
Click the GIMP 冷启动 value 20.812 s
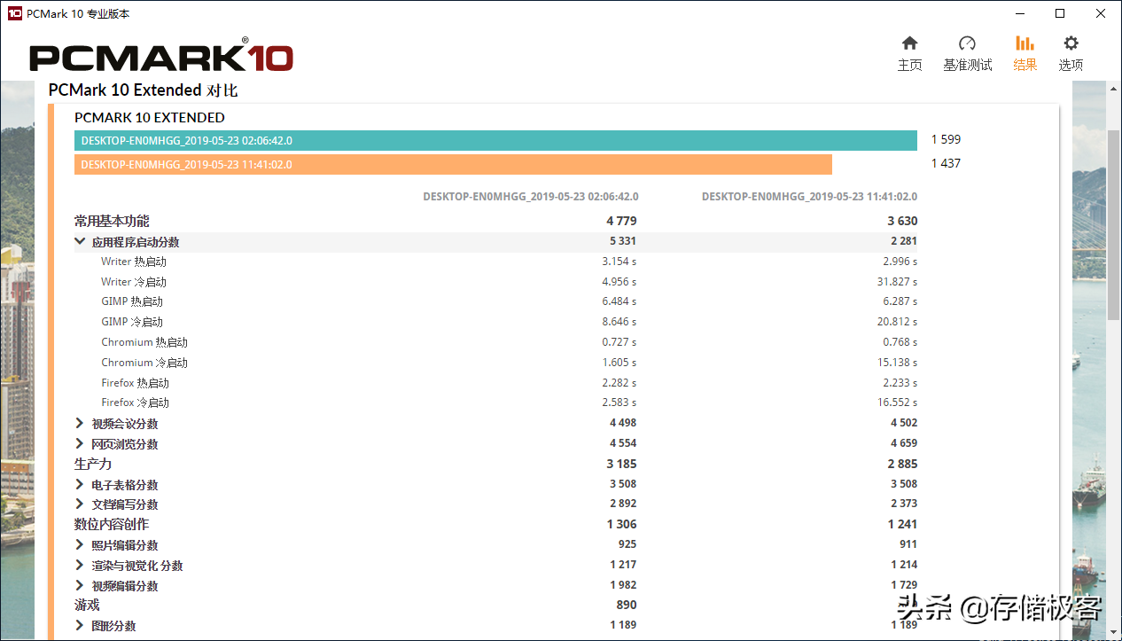coord(898,322)
